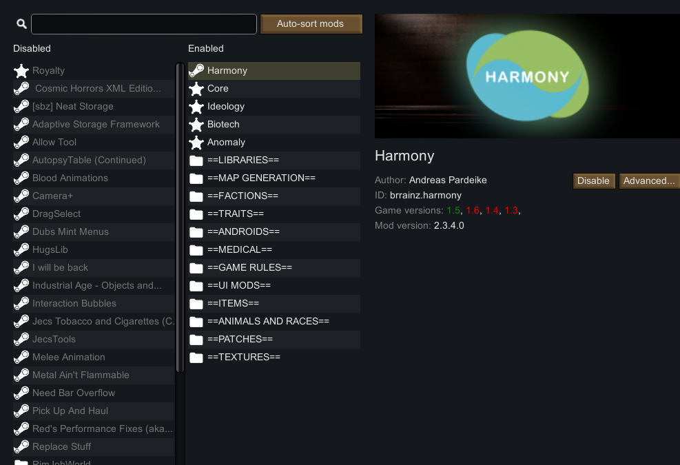
Task: Click the Harmony preview banner image
Action: click(x=527, y=76)
